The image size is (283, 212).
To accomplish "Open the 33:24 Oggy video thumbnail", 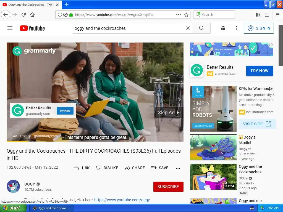I will click(x=213, y=176).
